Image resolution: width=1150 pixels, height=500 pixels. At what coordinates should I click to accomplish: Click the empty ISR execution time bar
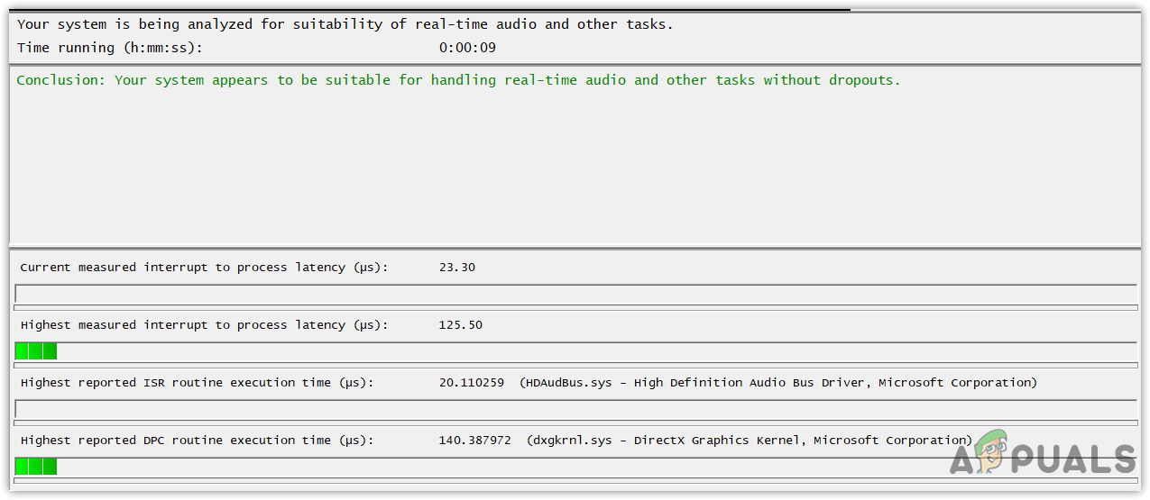click(575, 409)
